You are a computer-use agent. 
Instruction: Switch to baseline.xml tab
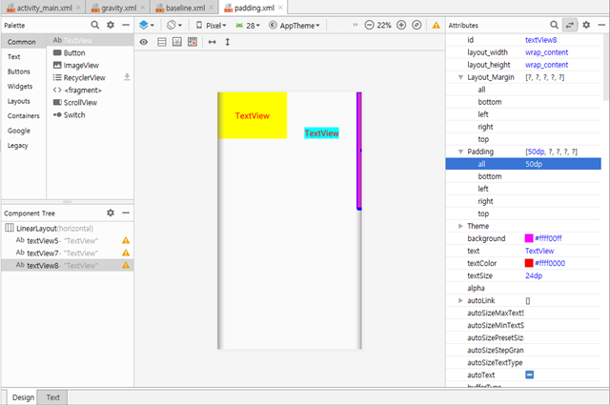click(186, 8)
